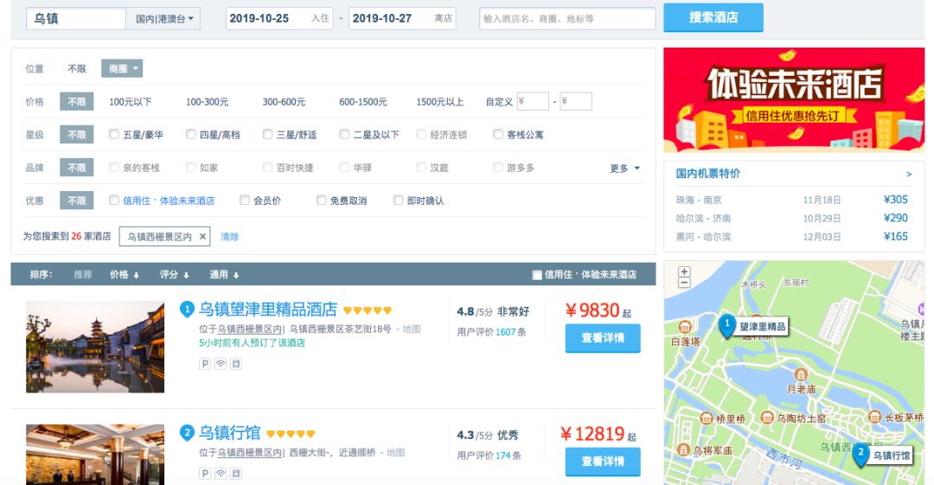Check the 三星/舒适 star filter
934x485 pixels.
(267, 134)
